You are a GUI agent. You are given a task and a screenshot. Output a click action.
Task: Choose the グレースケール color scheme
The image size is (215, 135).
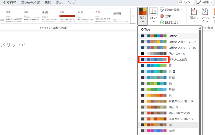[x=168, y=54]
